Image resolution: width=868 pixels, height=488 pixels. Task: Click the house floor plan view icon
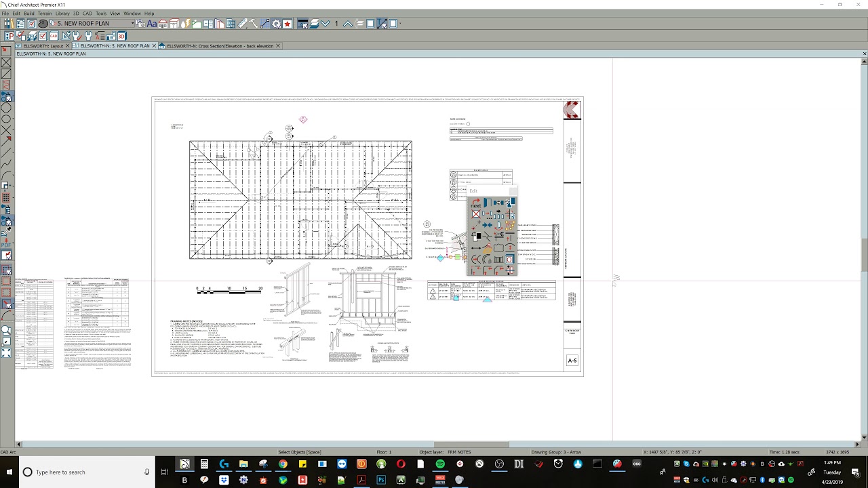163,24
